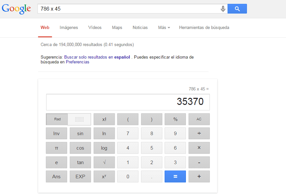Open the Imágenes tab
The width and height of the screenshot is (286, 195).
click(69, 28)
